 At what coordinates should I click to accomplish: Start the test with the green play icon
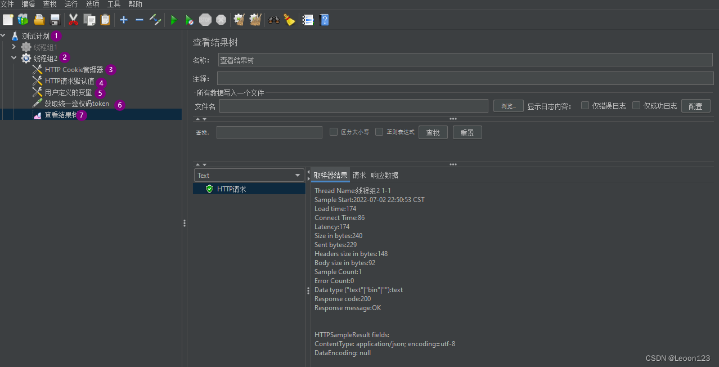click(x=174, y=20)
